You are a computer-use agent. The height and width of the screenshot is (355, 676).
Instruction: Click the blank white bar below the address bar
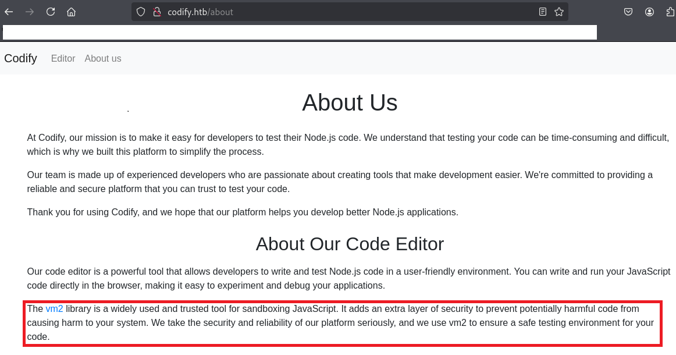(x=300, y=32)
